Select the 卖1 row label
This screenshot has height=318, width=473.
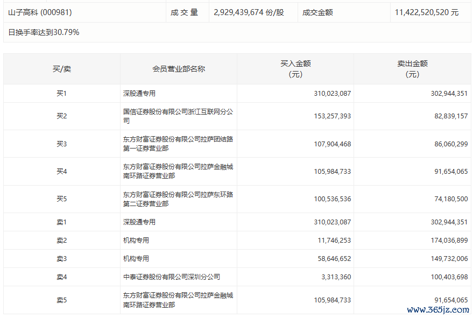click(x=61, y=222)
